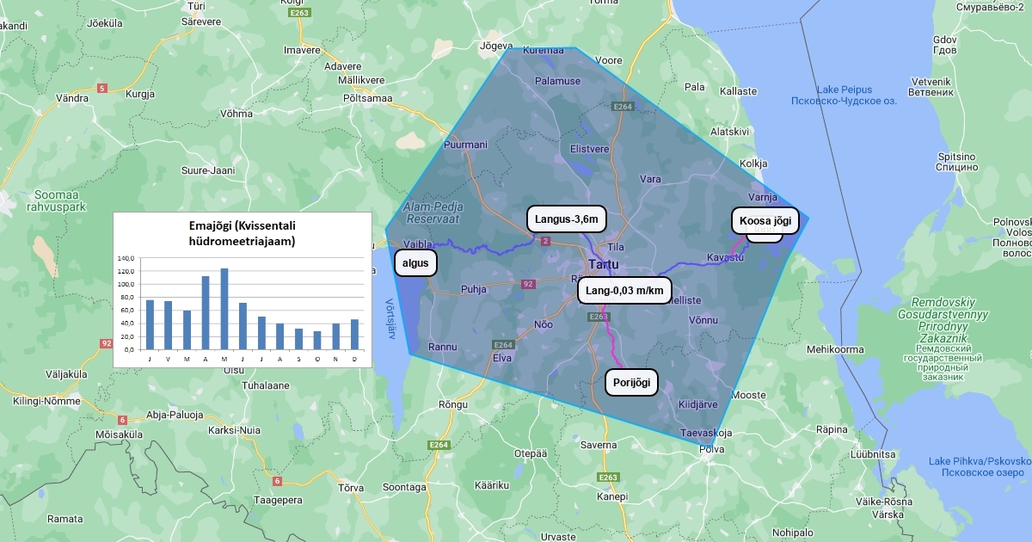Image resolution: width=1032 pixels, height=542 pixels.
Task: Click the Lang-0,03 m/km label
Action: (x=624, y=291)
